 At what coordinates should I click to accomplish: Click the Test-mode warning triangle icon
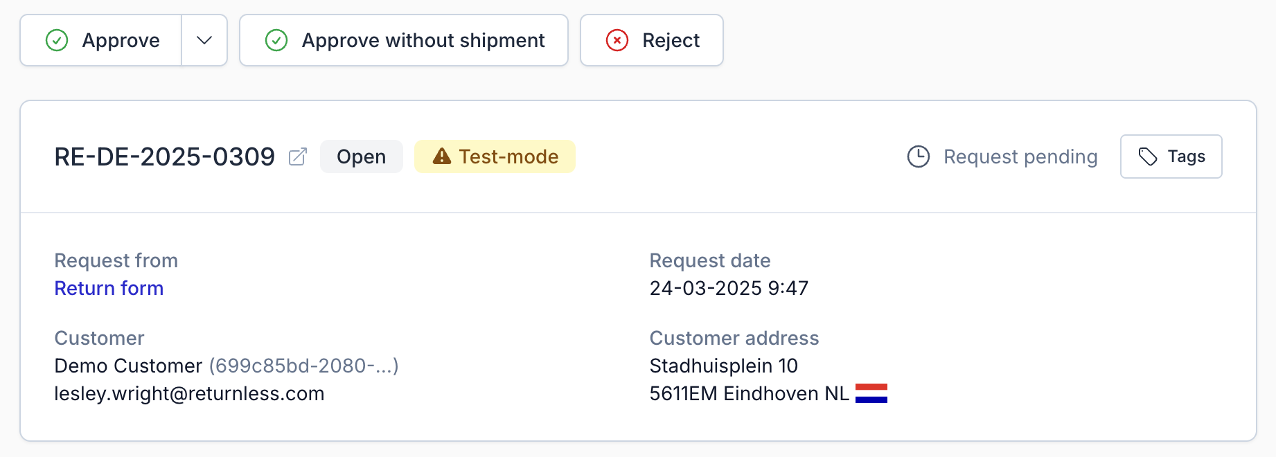pos(442,156)
